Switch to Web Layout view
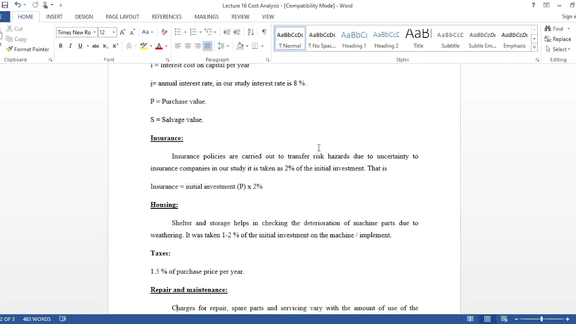576x324 pixels. [504, 319]
